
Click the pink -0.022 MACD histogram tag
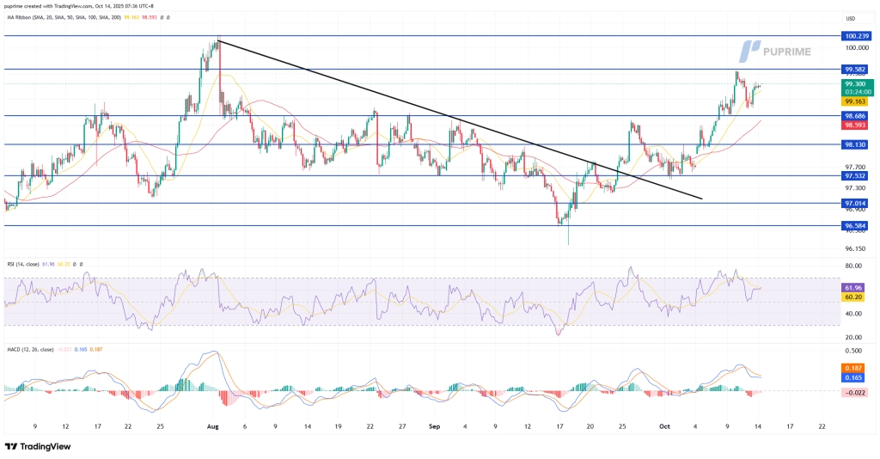(854, 391)
